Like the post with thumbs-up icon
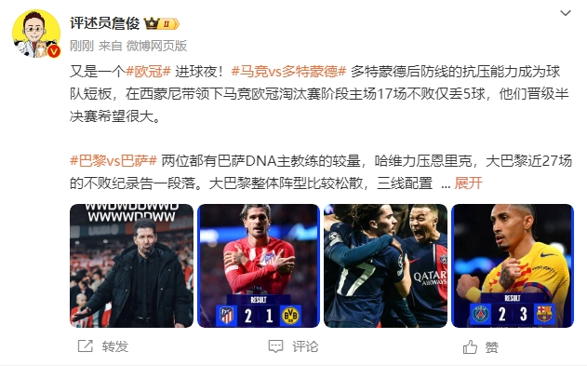 [470, 346]
